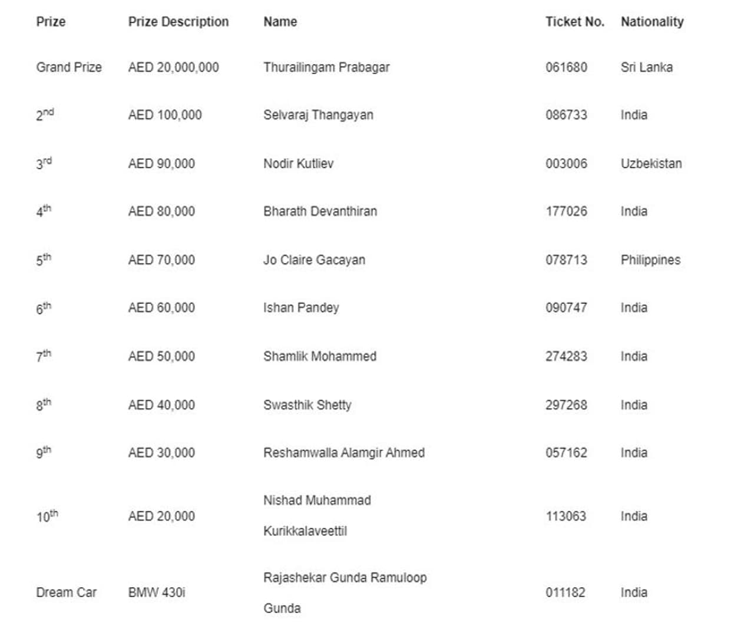Click ticket number 113063
This screenshot has width=754, height=622.
coord(565,516)
